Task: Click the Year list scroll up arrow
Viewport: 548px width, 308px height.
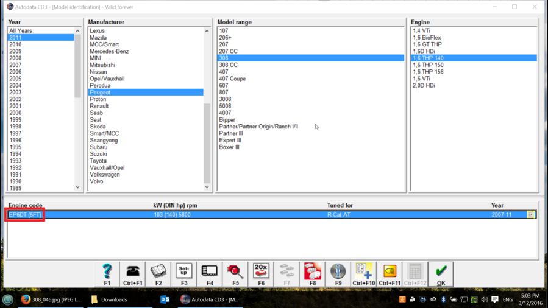Action: (77, 30)
